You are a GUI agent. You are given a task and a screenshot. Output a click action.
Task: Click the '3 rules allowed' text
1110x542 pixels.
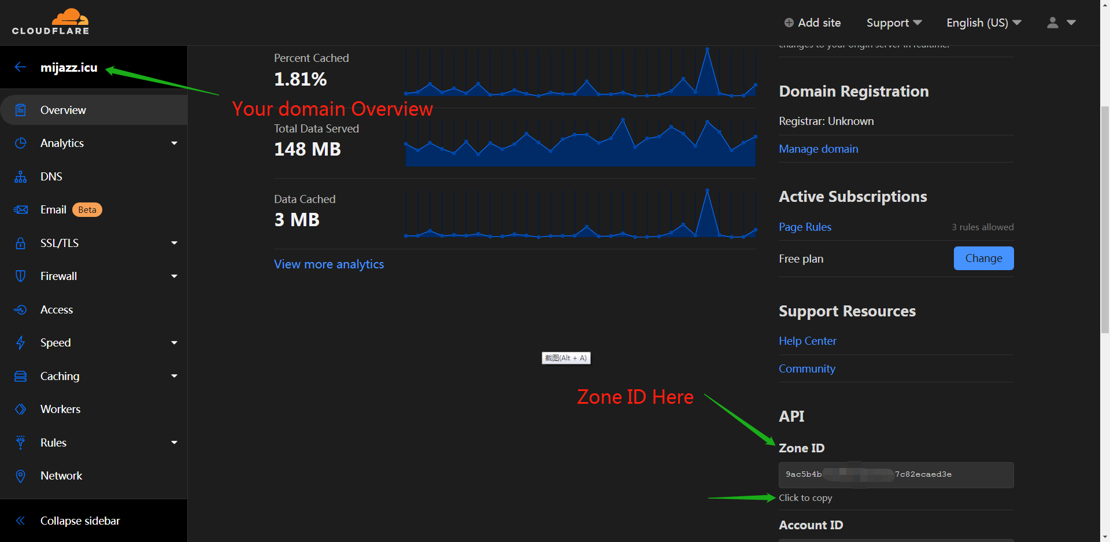[983, 227]
